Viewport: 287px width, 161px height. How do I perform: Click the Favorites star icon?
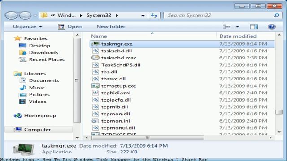click(x=17, y=38)
